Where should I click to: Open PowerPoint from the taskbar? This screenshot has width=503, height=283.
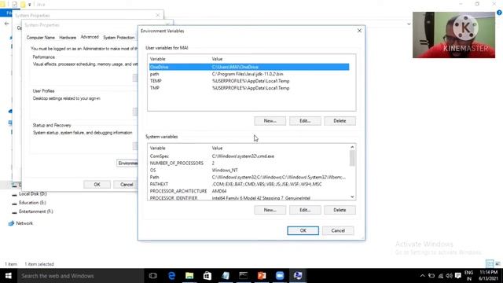point(262,276)
